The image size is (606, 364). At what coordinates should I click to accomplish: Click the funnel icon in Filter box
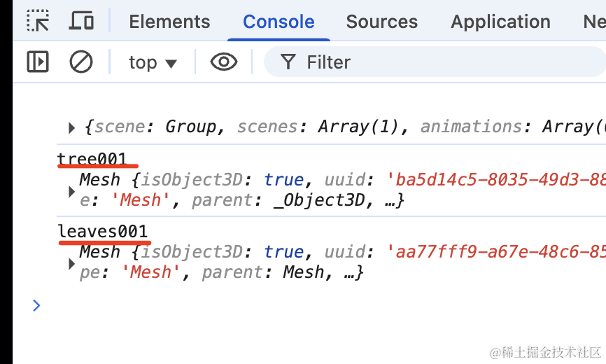pyautogui.click(x=288, y=62)
